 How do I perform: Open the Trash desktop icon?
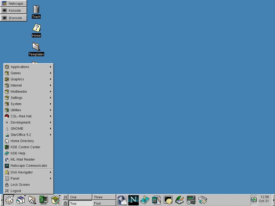coord(36,12)
